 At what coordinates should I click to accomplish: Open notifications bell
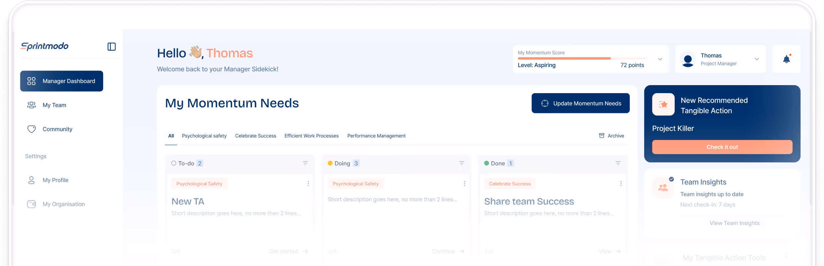[787, 59]
